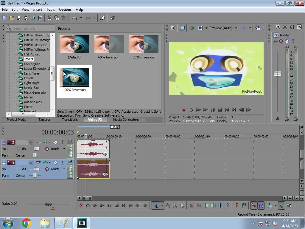Open the Options menu
The image size is (305, 229).
pyautogui.click(x=65, y=9)
